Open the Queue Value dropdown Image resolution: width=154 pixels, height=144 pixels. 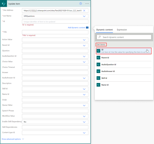(84, 105)
